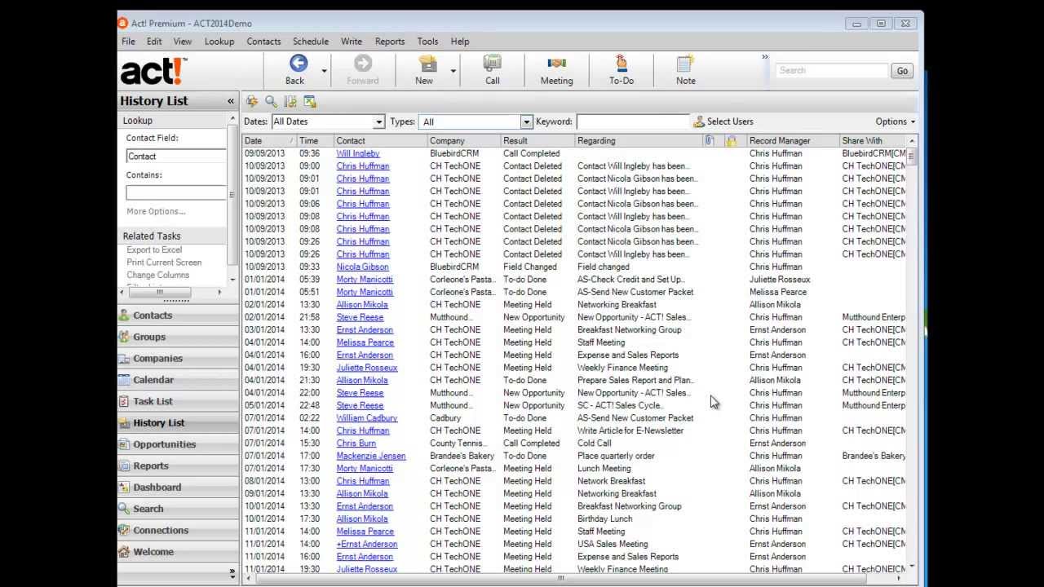Click the Export to Excel toolbar icon
Screen dimensions: 1044x587
310,102
